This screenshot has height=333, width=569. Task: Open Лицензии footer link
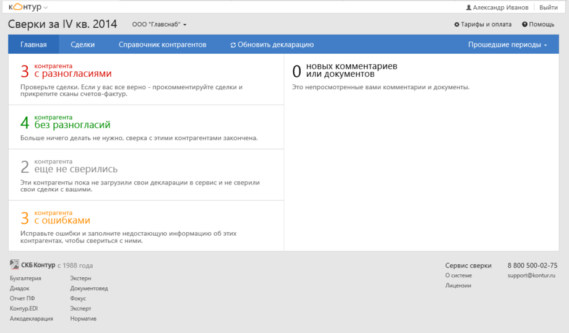tap(458, 285)
